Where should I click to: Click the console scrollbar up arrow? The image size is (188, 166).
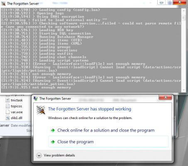point(184,11)
